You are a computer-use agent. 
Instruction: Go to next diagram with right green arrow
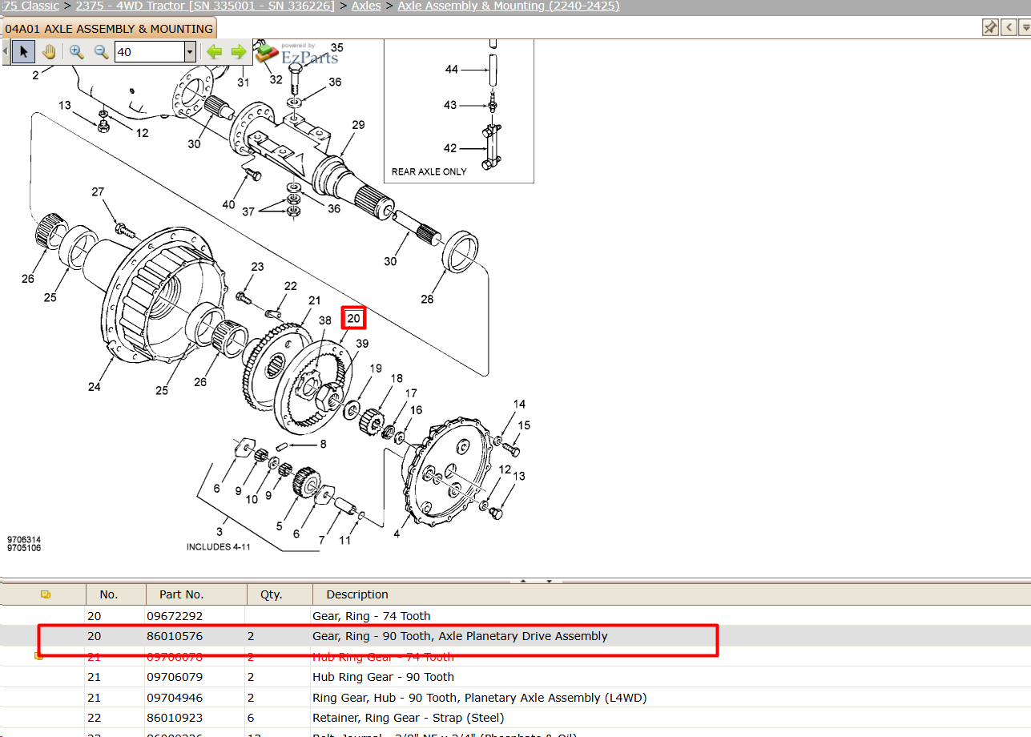tap(239, 52)
